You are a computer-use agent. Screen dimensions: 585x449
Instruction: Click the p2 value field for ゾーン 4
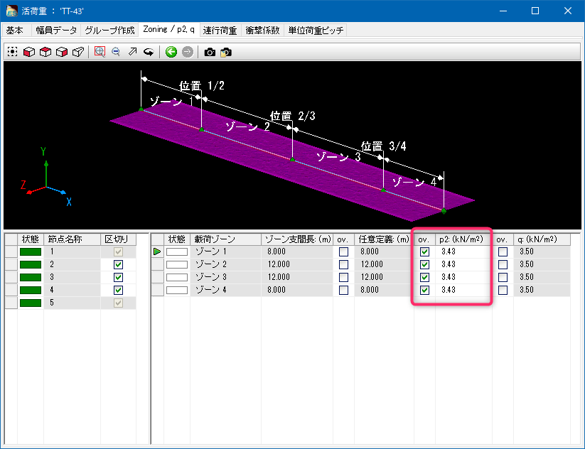click(x=463, y=290)
